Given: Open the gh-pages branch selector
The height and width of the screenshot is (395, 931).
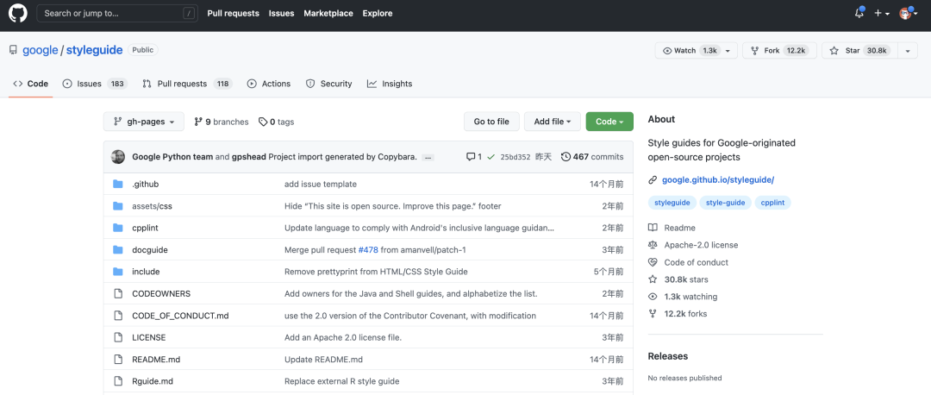Looking at the screenshot, I should pyautogui.click(x=144, y=122).
